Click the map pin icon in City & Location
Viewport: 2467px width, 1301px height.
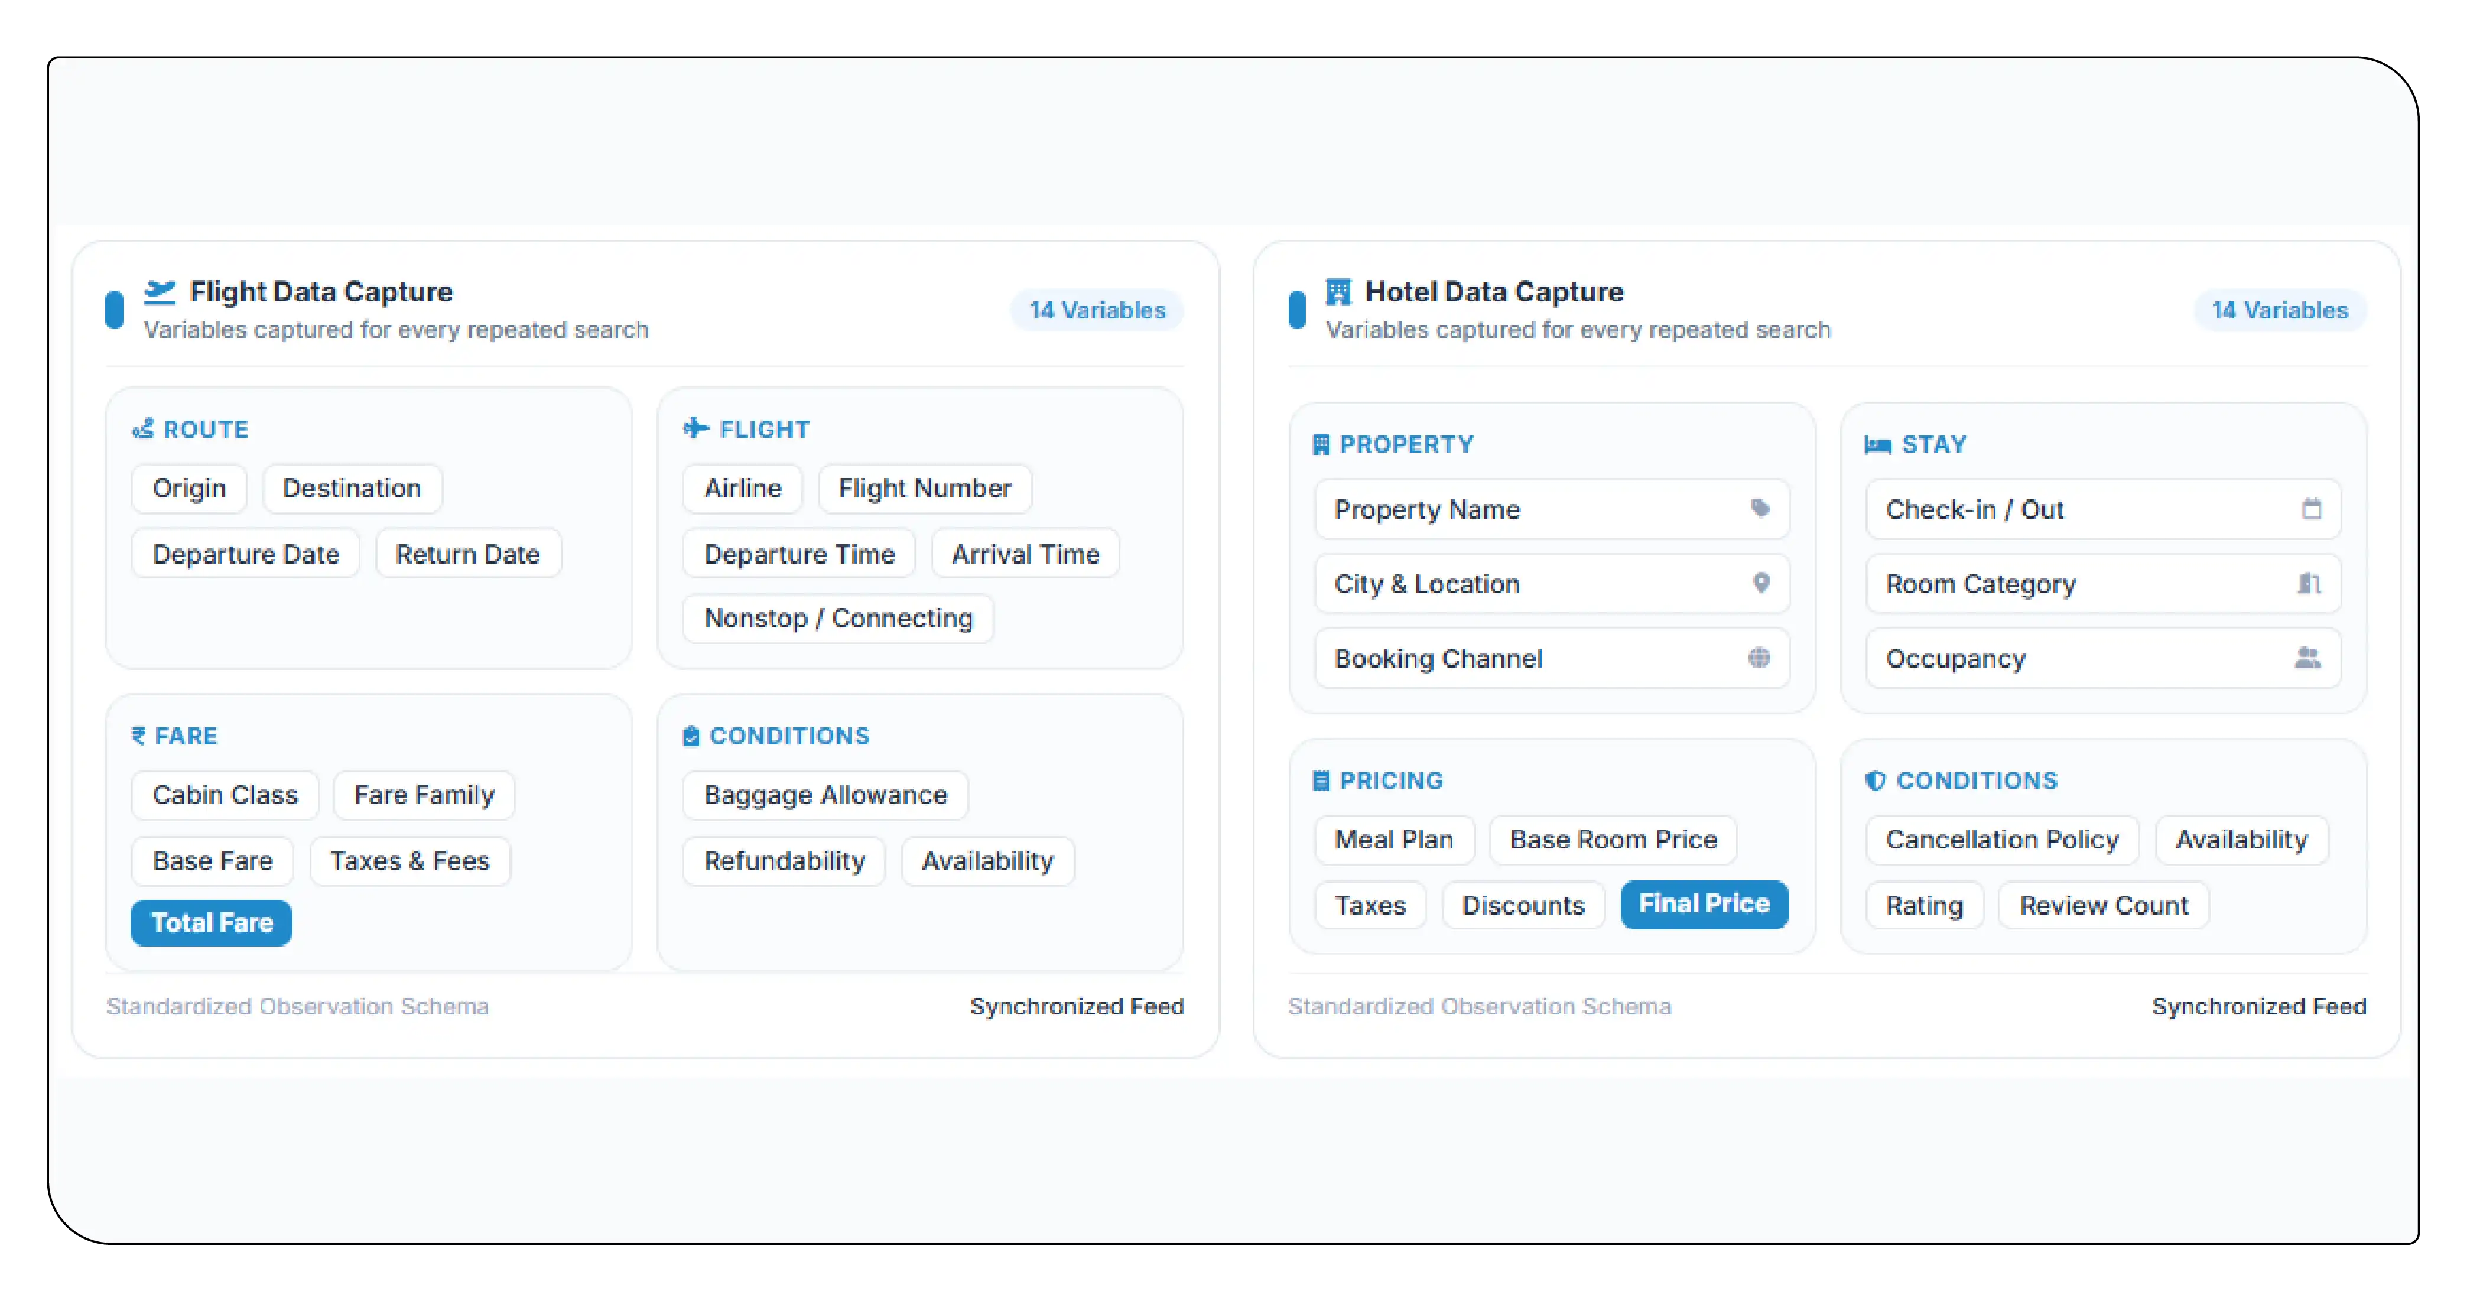coord(1760,582)
